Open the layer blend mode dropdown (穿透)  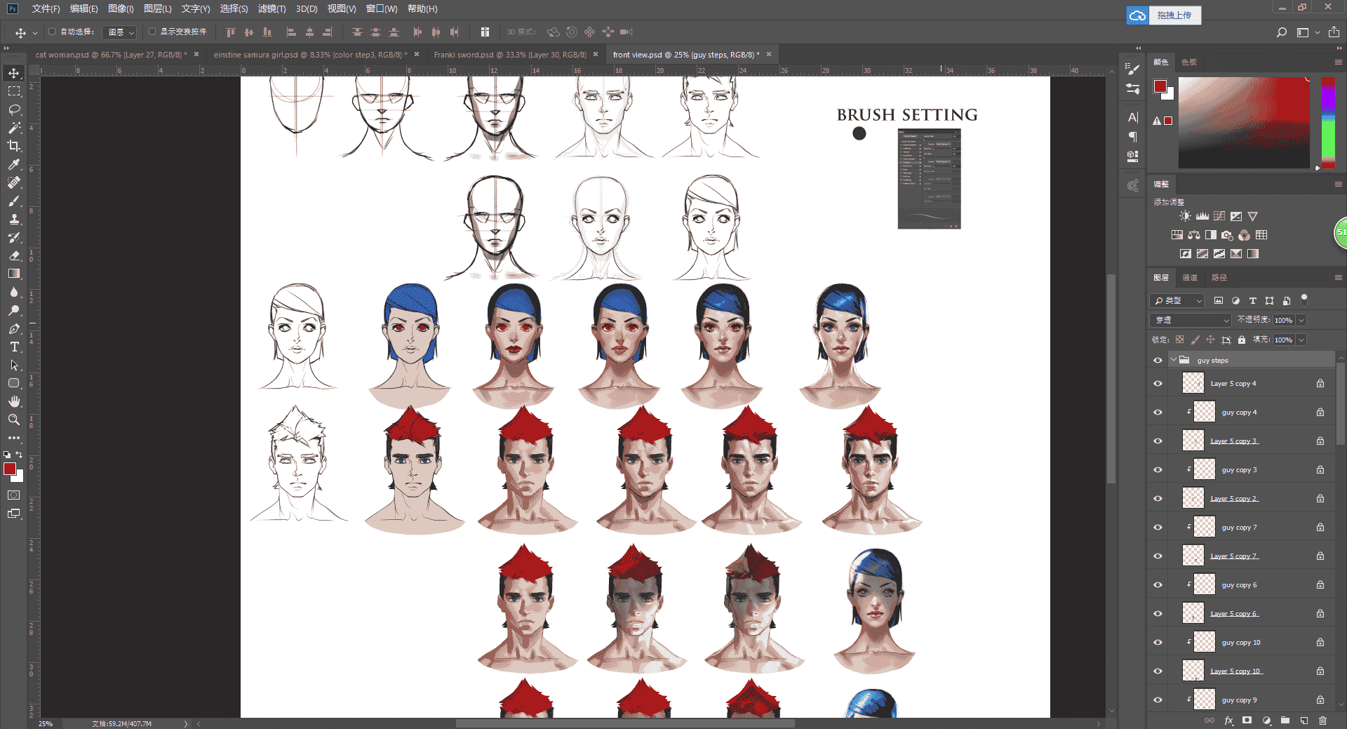(1191, 320)
